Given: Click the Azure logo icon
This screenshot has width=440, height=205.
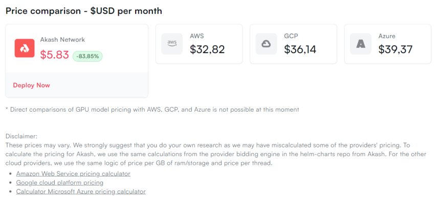Looking at the screenshot, I should pyautogui.click(x=361, y=44).
